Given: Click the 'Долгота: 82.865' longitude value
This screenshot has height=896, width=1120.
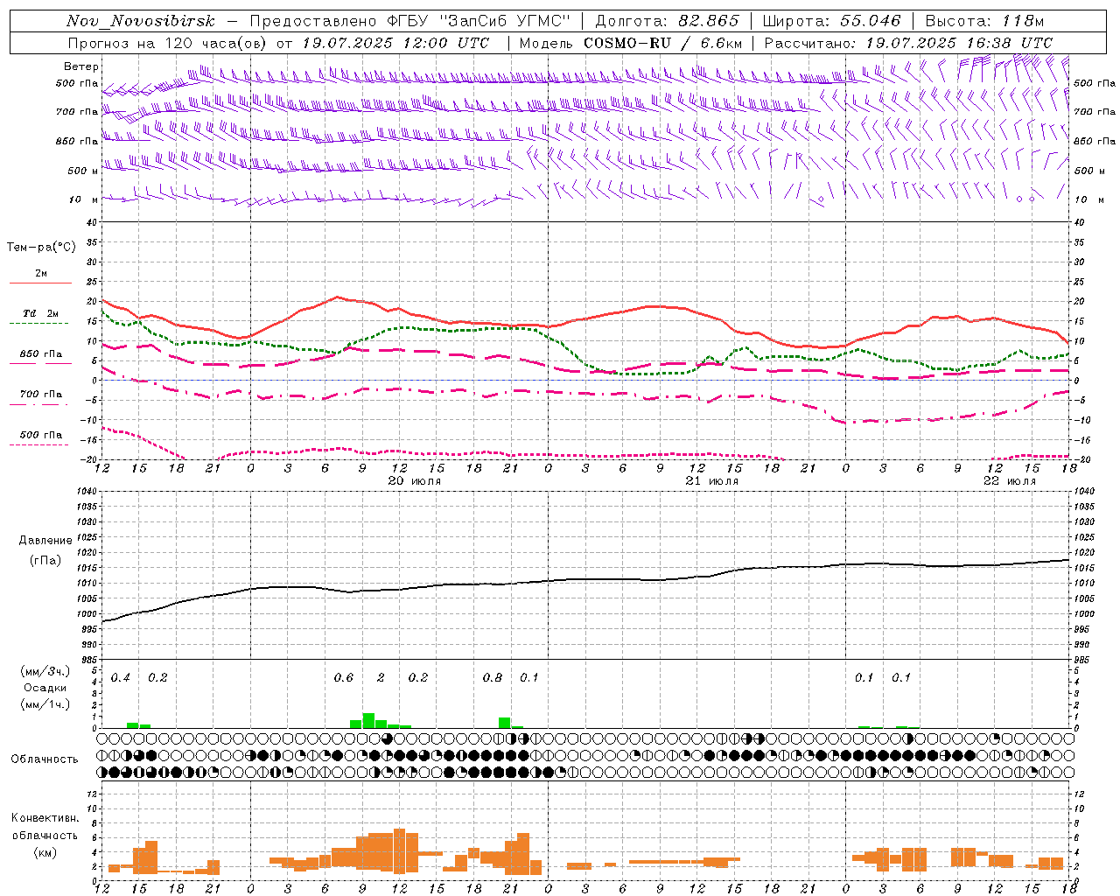Looking at the screenshot, I should (x=668, y=21).
